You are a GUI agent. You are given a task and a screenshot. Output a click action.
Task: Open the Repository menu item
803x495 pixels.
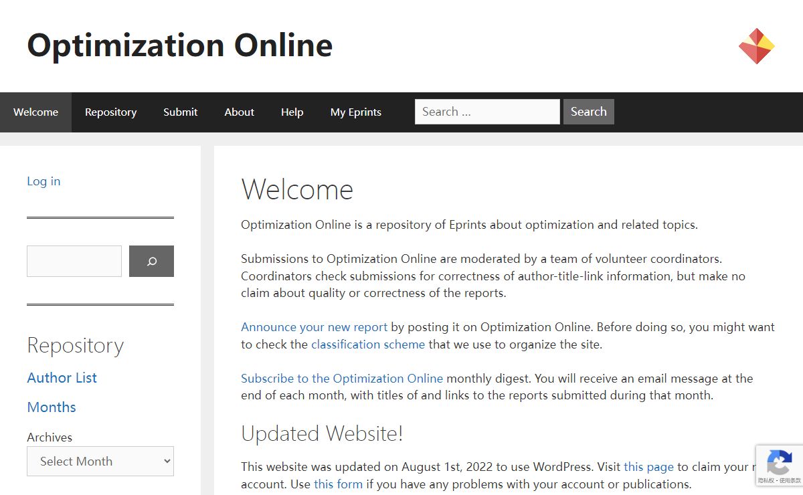click(110, 112)
